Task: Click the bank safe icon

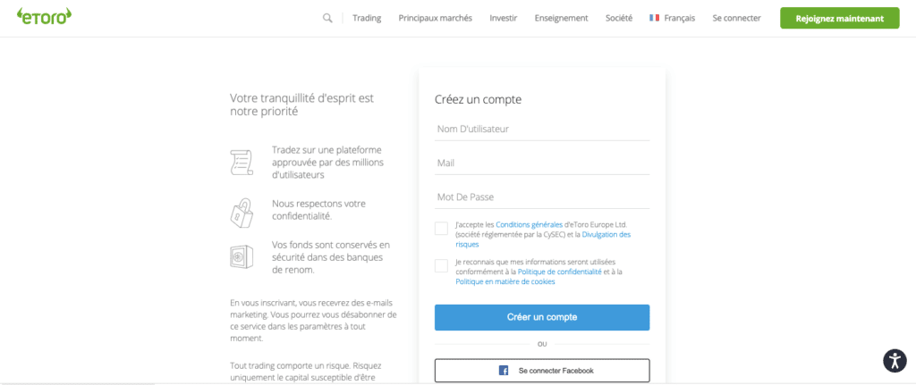Action: (242, 256)
